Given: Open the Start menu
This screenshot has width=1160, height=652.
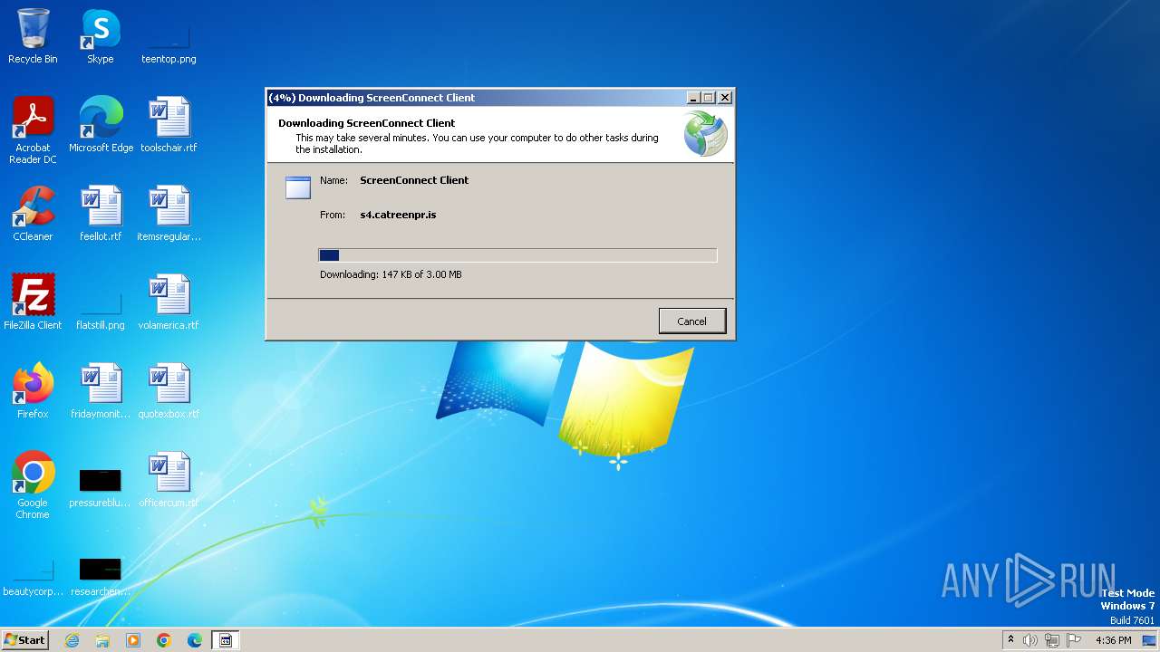Looking at the screenshot, I should 24,640.
